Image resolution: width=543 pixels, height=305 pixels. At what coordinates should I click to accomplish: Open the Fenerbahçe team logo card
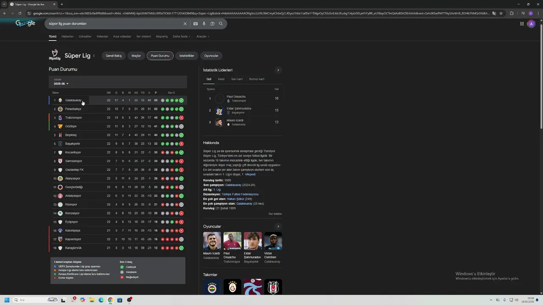[212, 287]
